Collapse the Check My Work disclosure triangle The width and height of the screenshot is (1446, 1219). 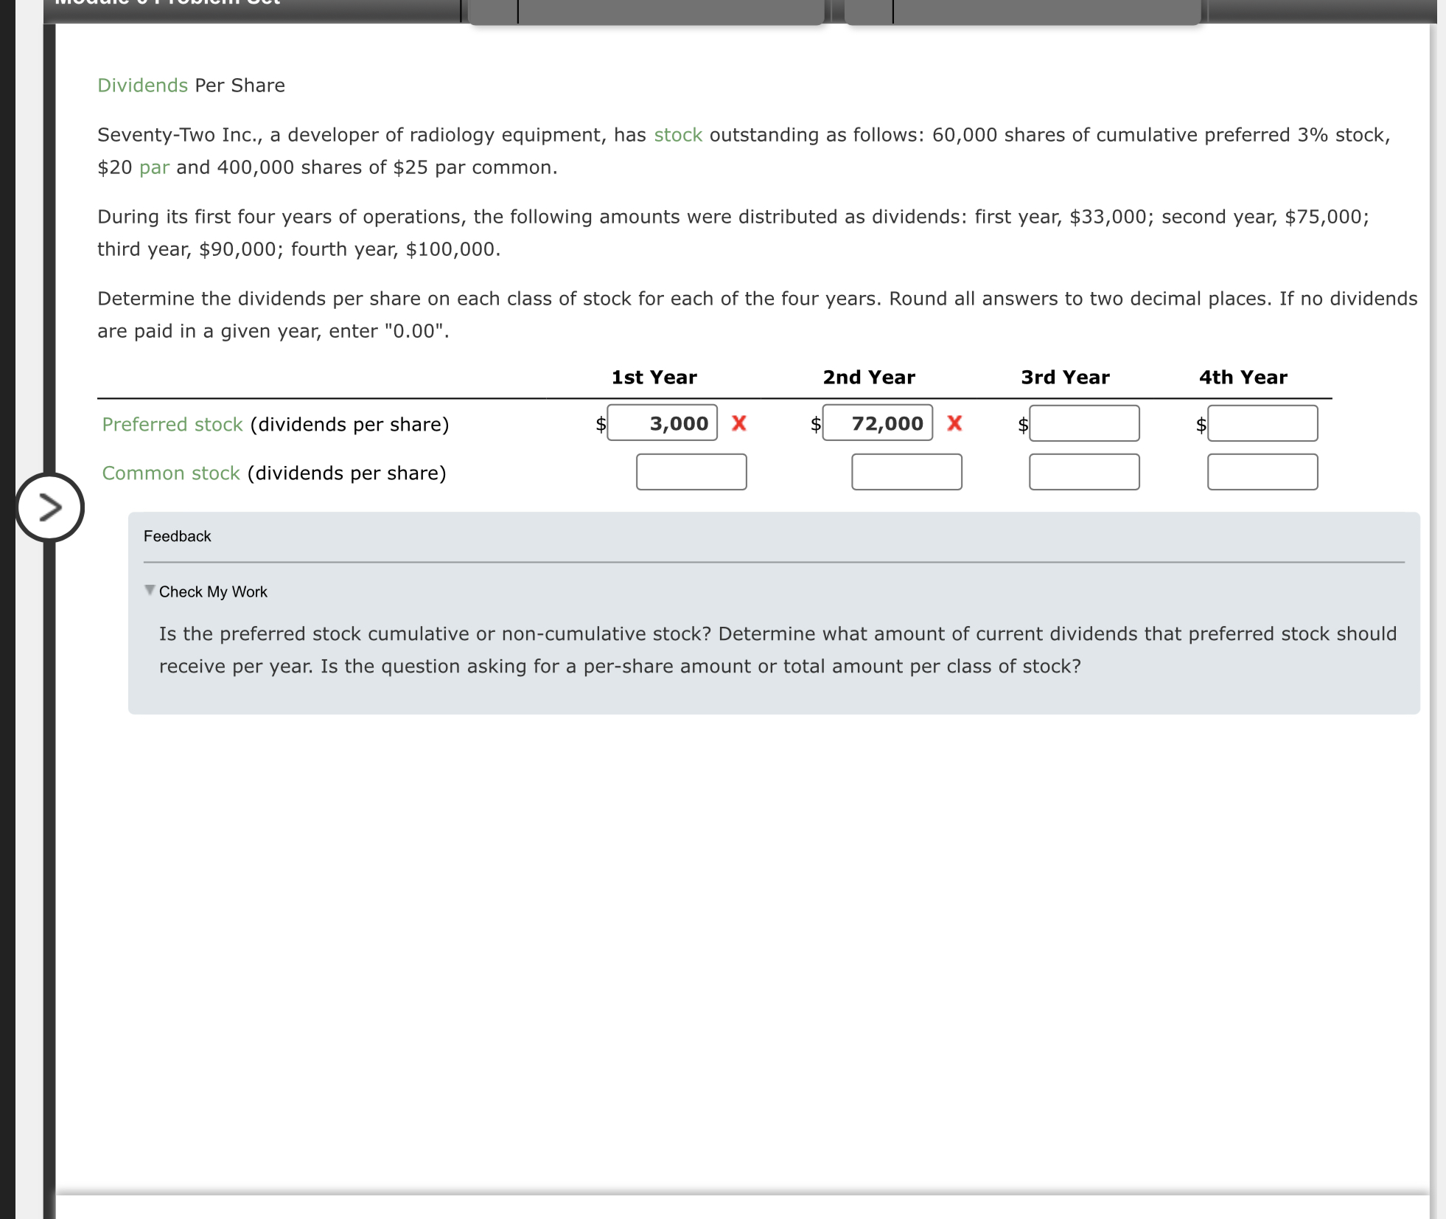[x=150, y=588]
